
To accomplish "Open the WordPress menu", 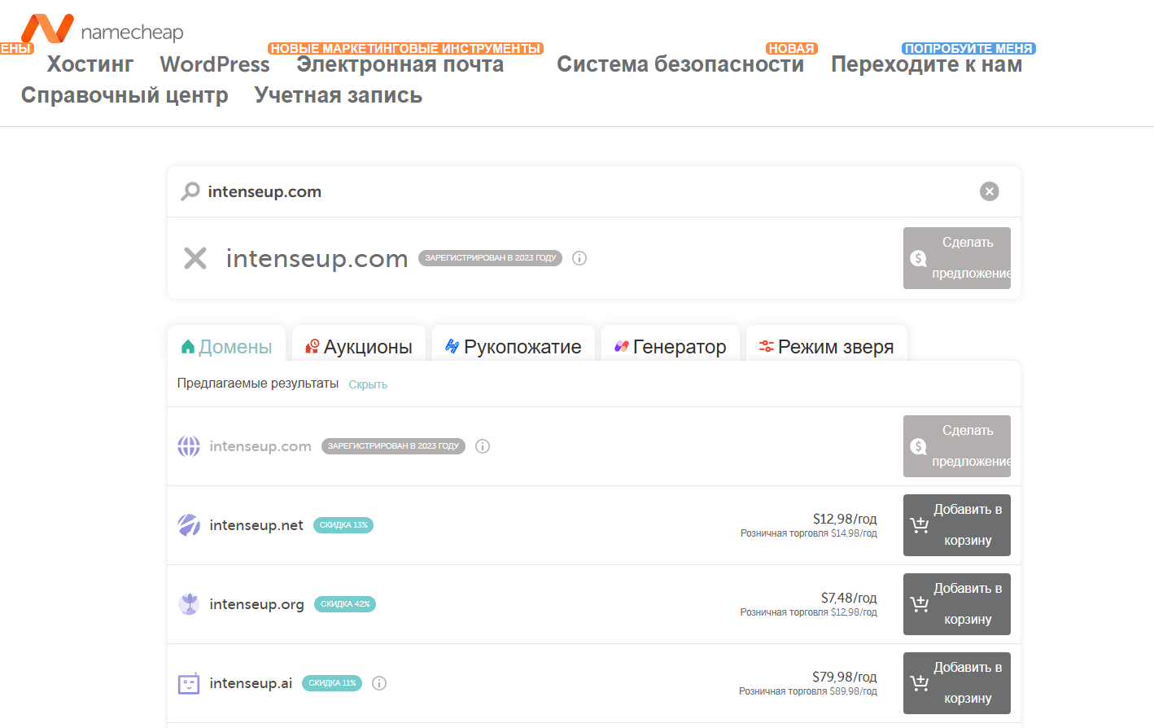I will pos(215,64).
